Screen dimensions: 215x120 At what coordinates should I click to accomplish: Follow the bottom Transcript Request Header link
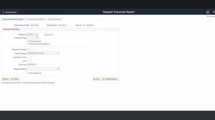[11, 83]
